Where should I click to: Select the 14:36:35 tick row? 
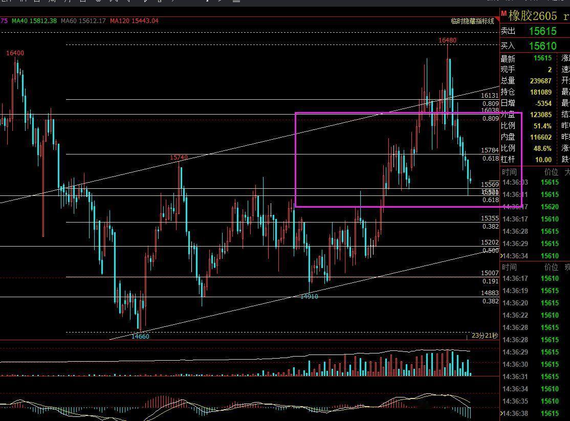coord(535,402)
